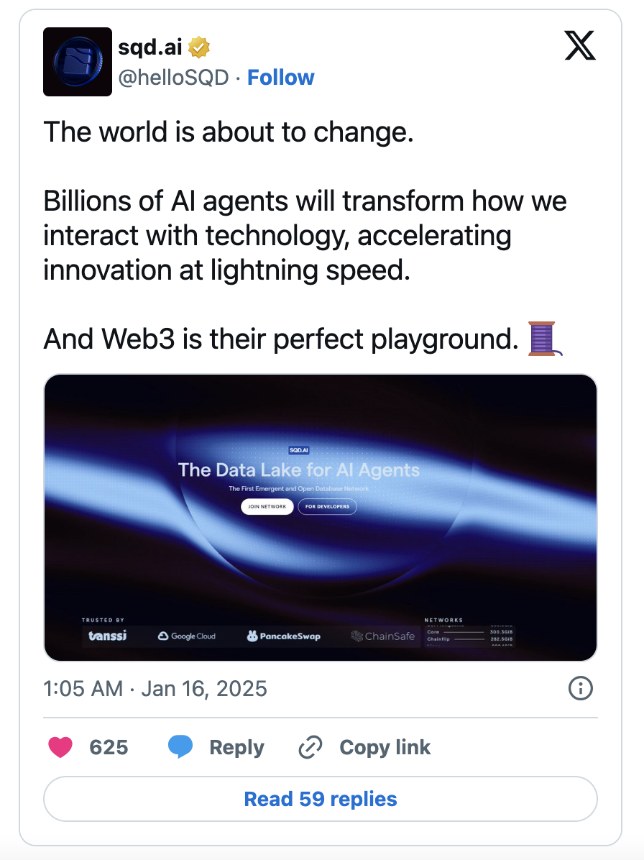Click the chain link copy icon
Image resolution: width=644 pixels, height=860 pixels.
click(310, 748)
